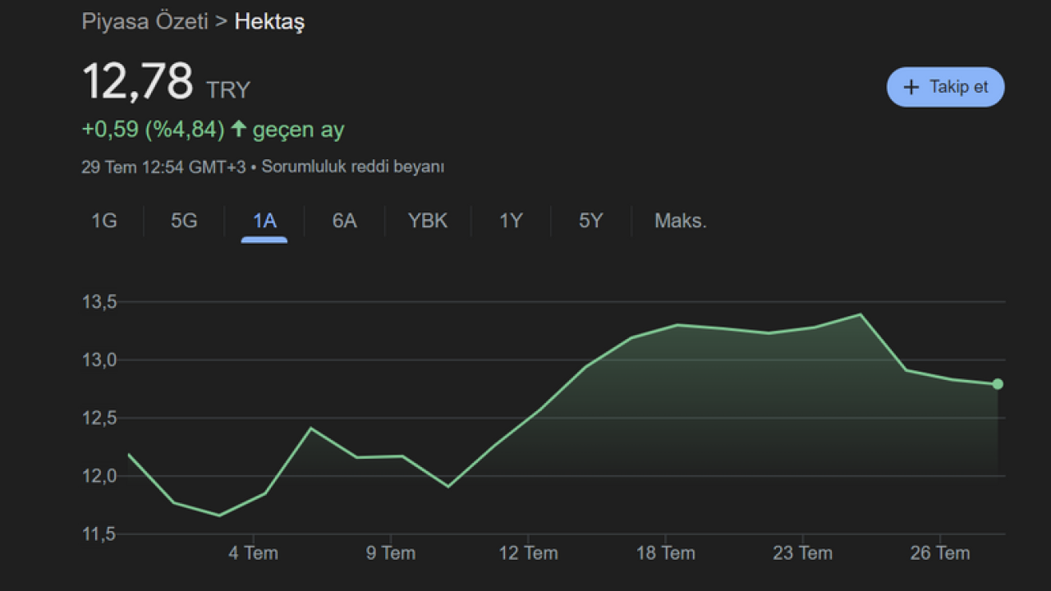Show the Maks. full history range

[x=680, y=221]
